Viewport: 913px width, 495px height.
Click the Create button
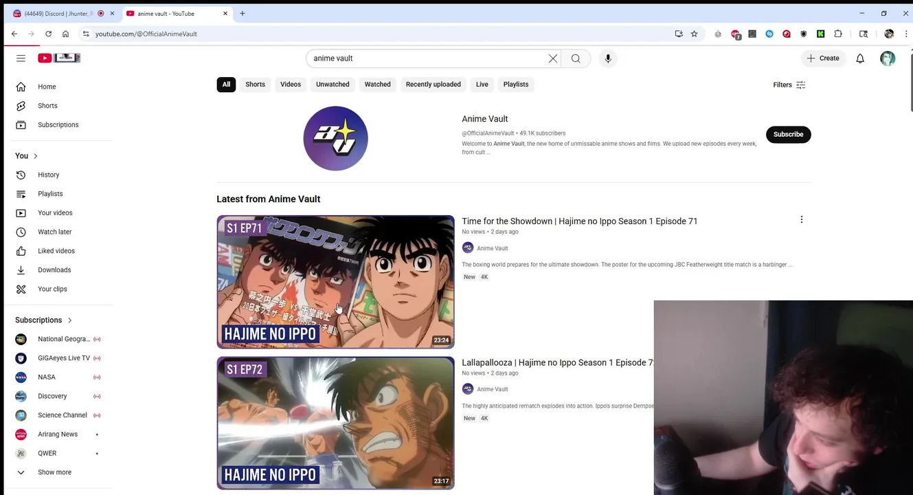pos(823,58)
